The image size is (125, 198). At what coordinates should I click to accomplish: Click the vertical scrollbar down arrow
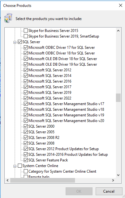tap(118, 175)
